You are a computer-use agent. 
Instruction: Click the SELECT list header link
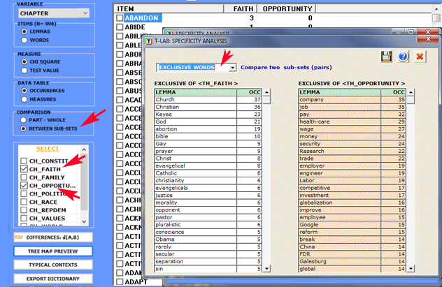[x=48, y=149]
